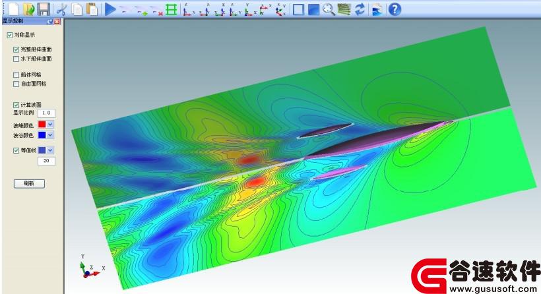Paste with the clipboard icon
The height and width of the screenshot is (294, 541).
tap(92, 9)
